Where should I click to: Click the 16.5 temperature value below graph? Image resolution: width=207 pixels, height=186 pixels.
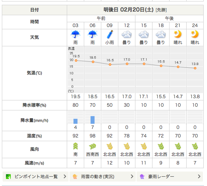tap(109, 97)
